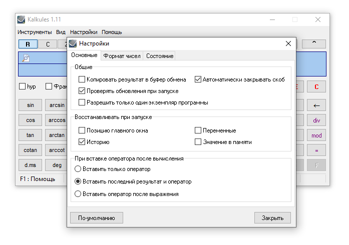Viewport: 349px width, 245px height.
Task: Open the Помощь menu
Action: [112, 32]
